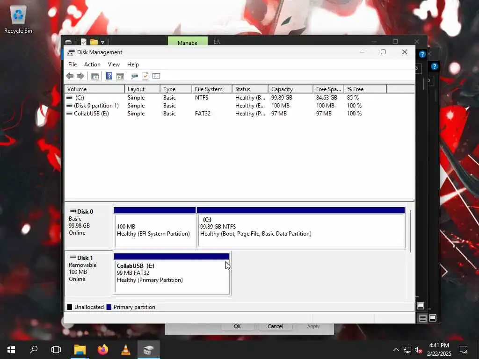Sort by the Capacity column header
The width and height of the screenshot is (479, 359).
coord(291,89)
